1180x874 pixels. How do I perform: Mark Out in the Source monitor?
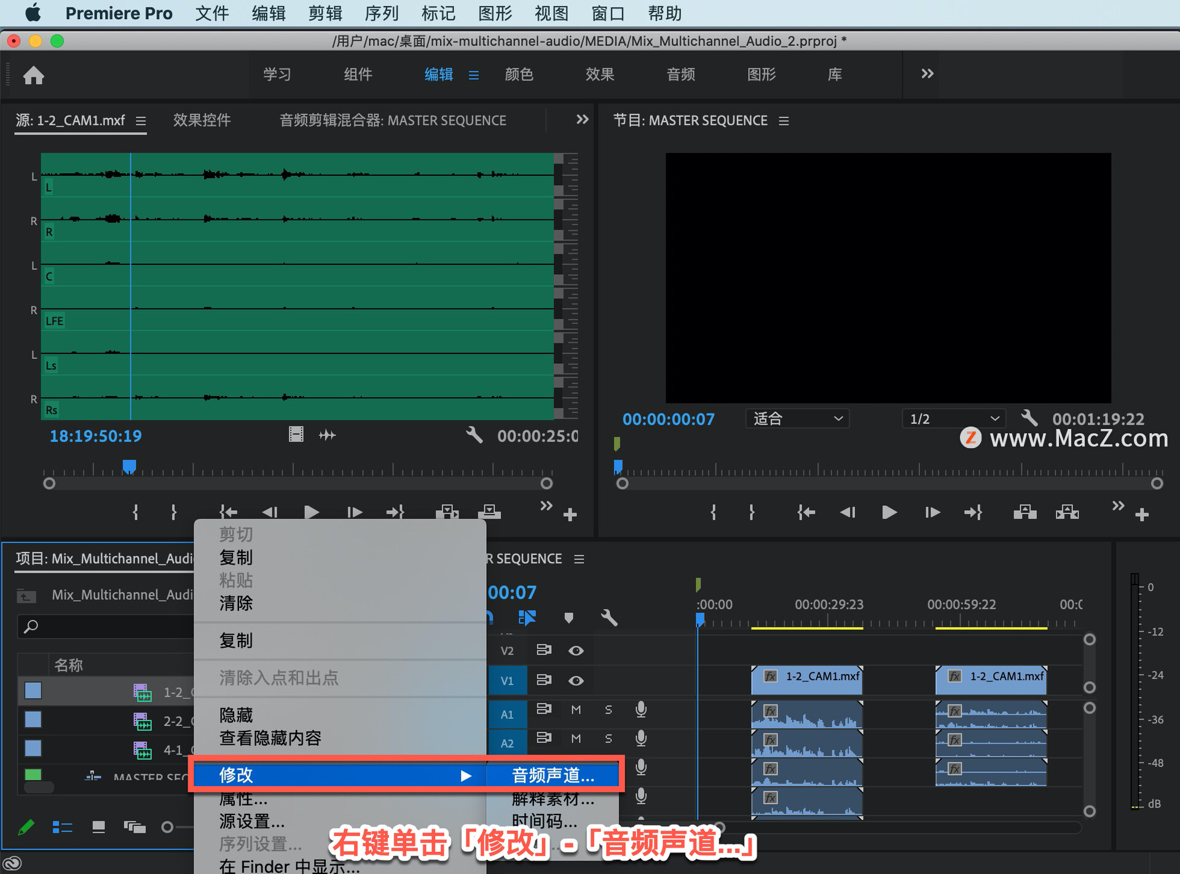pyautogui.click(x=174, y=512)
